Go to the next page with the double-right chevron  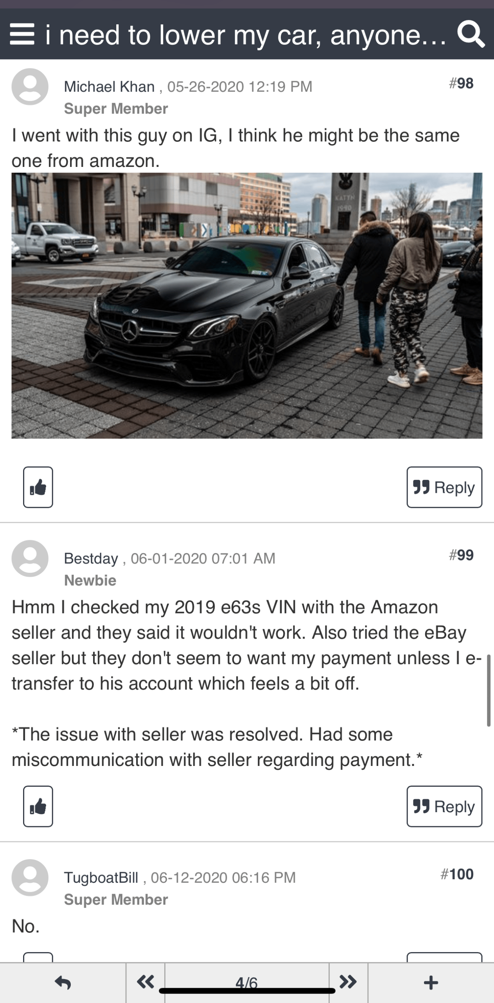click(x=348, y=982)
